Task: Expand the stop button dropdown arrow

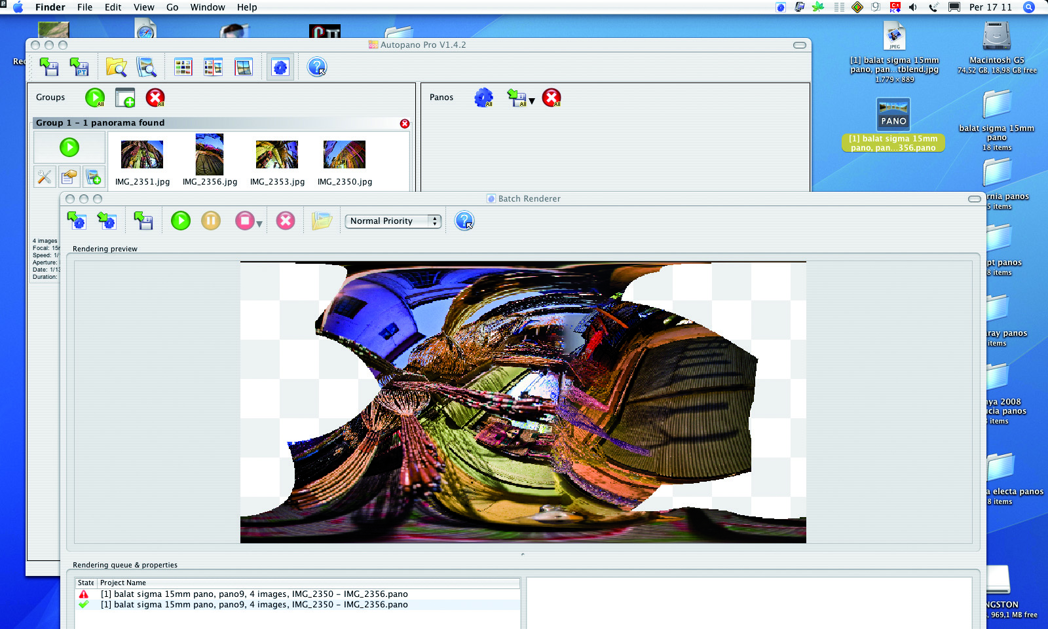Action: click(259, 225)
